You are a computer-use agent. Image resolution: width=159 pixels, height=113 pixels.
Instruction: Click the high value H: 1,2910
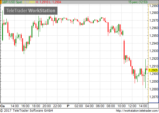coord(42,2)
